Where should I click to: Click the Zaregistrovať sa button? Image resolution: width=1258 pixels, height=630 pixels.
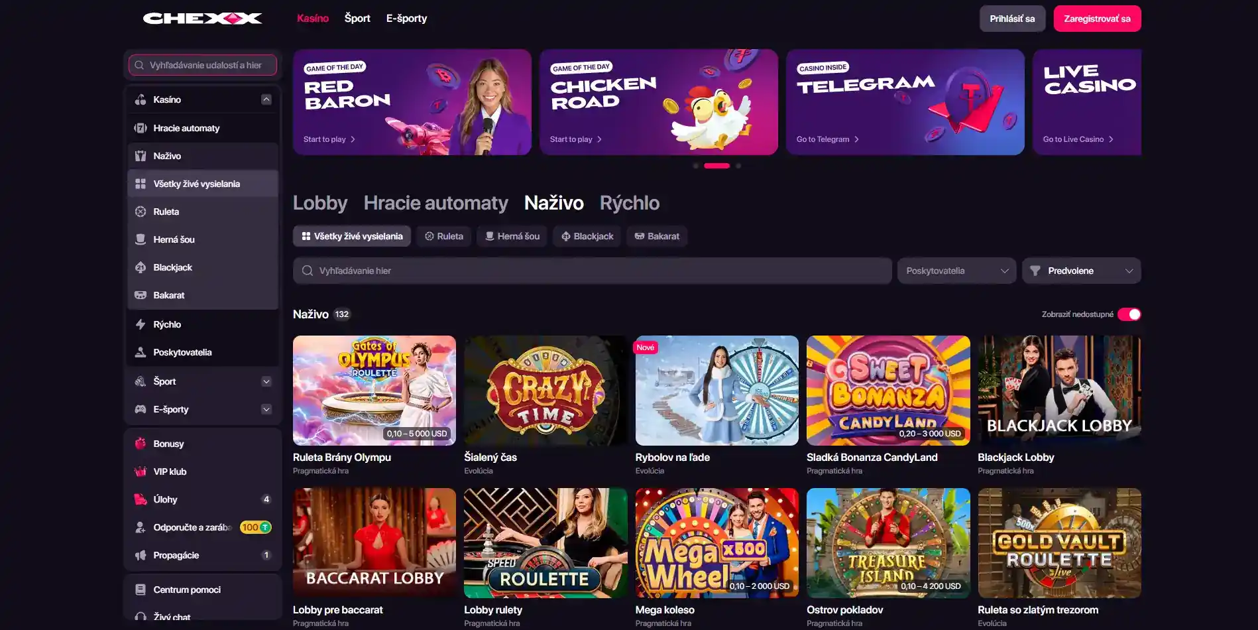1097,19
